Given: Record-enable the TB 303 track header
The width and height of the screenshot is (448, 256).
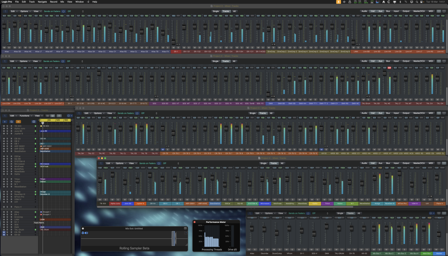Looking at the screenshot, I should tap(11, 126).
